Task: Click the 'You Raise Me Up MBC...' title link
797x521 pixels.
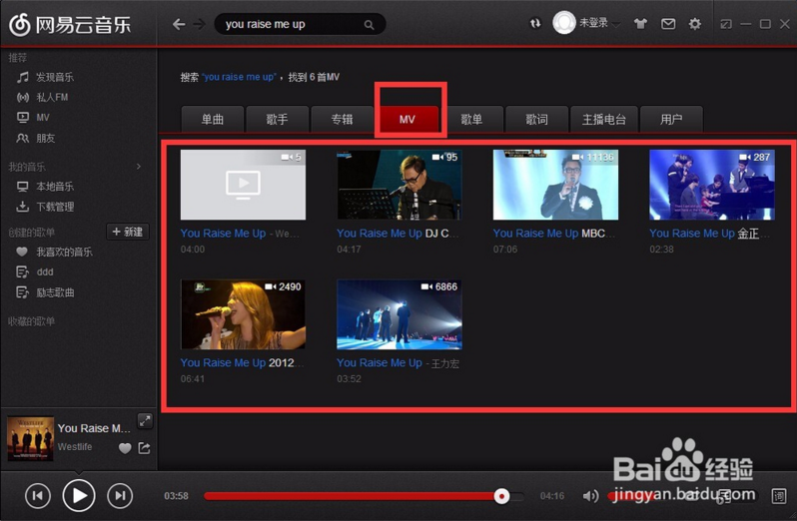Action: (x=554, y=234)
